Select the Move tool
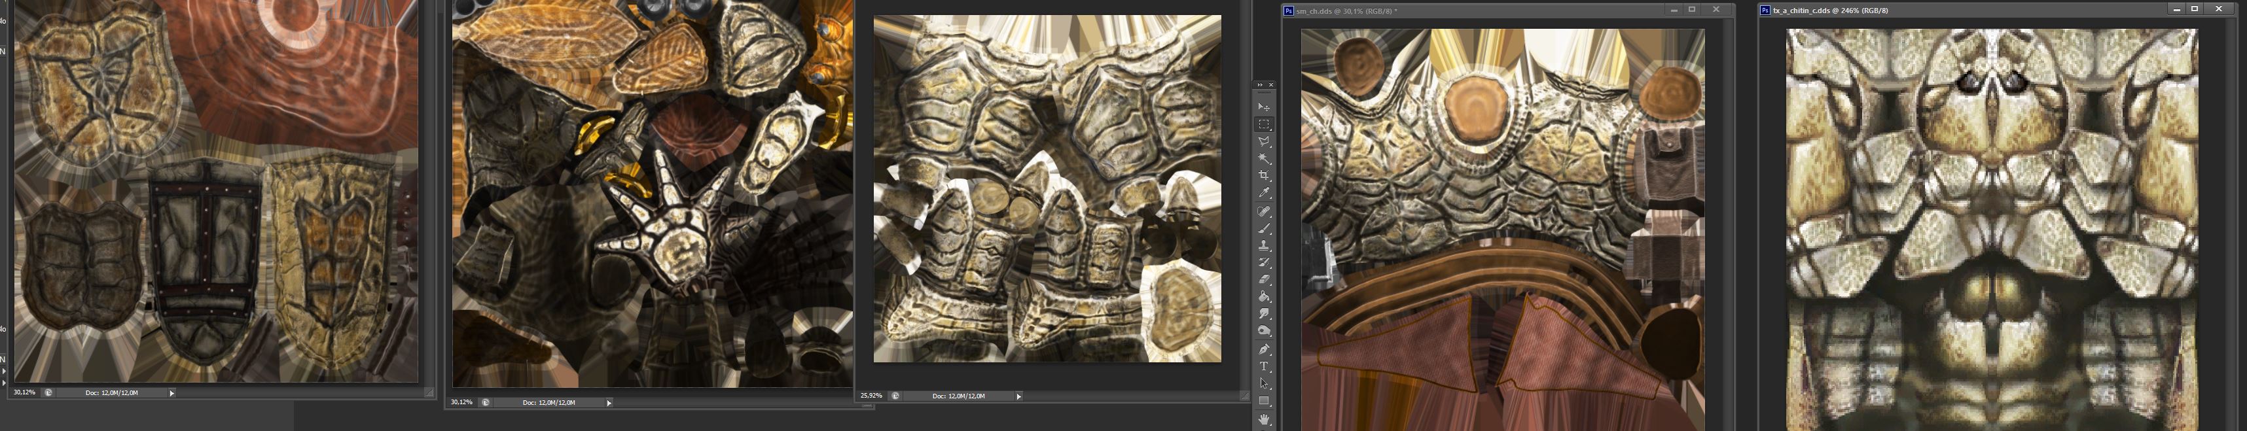The height and width of the screenshot is (431, 2247). (1264, 107)
